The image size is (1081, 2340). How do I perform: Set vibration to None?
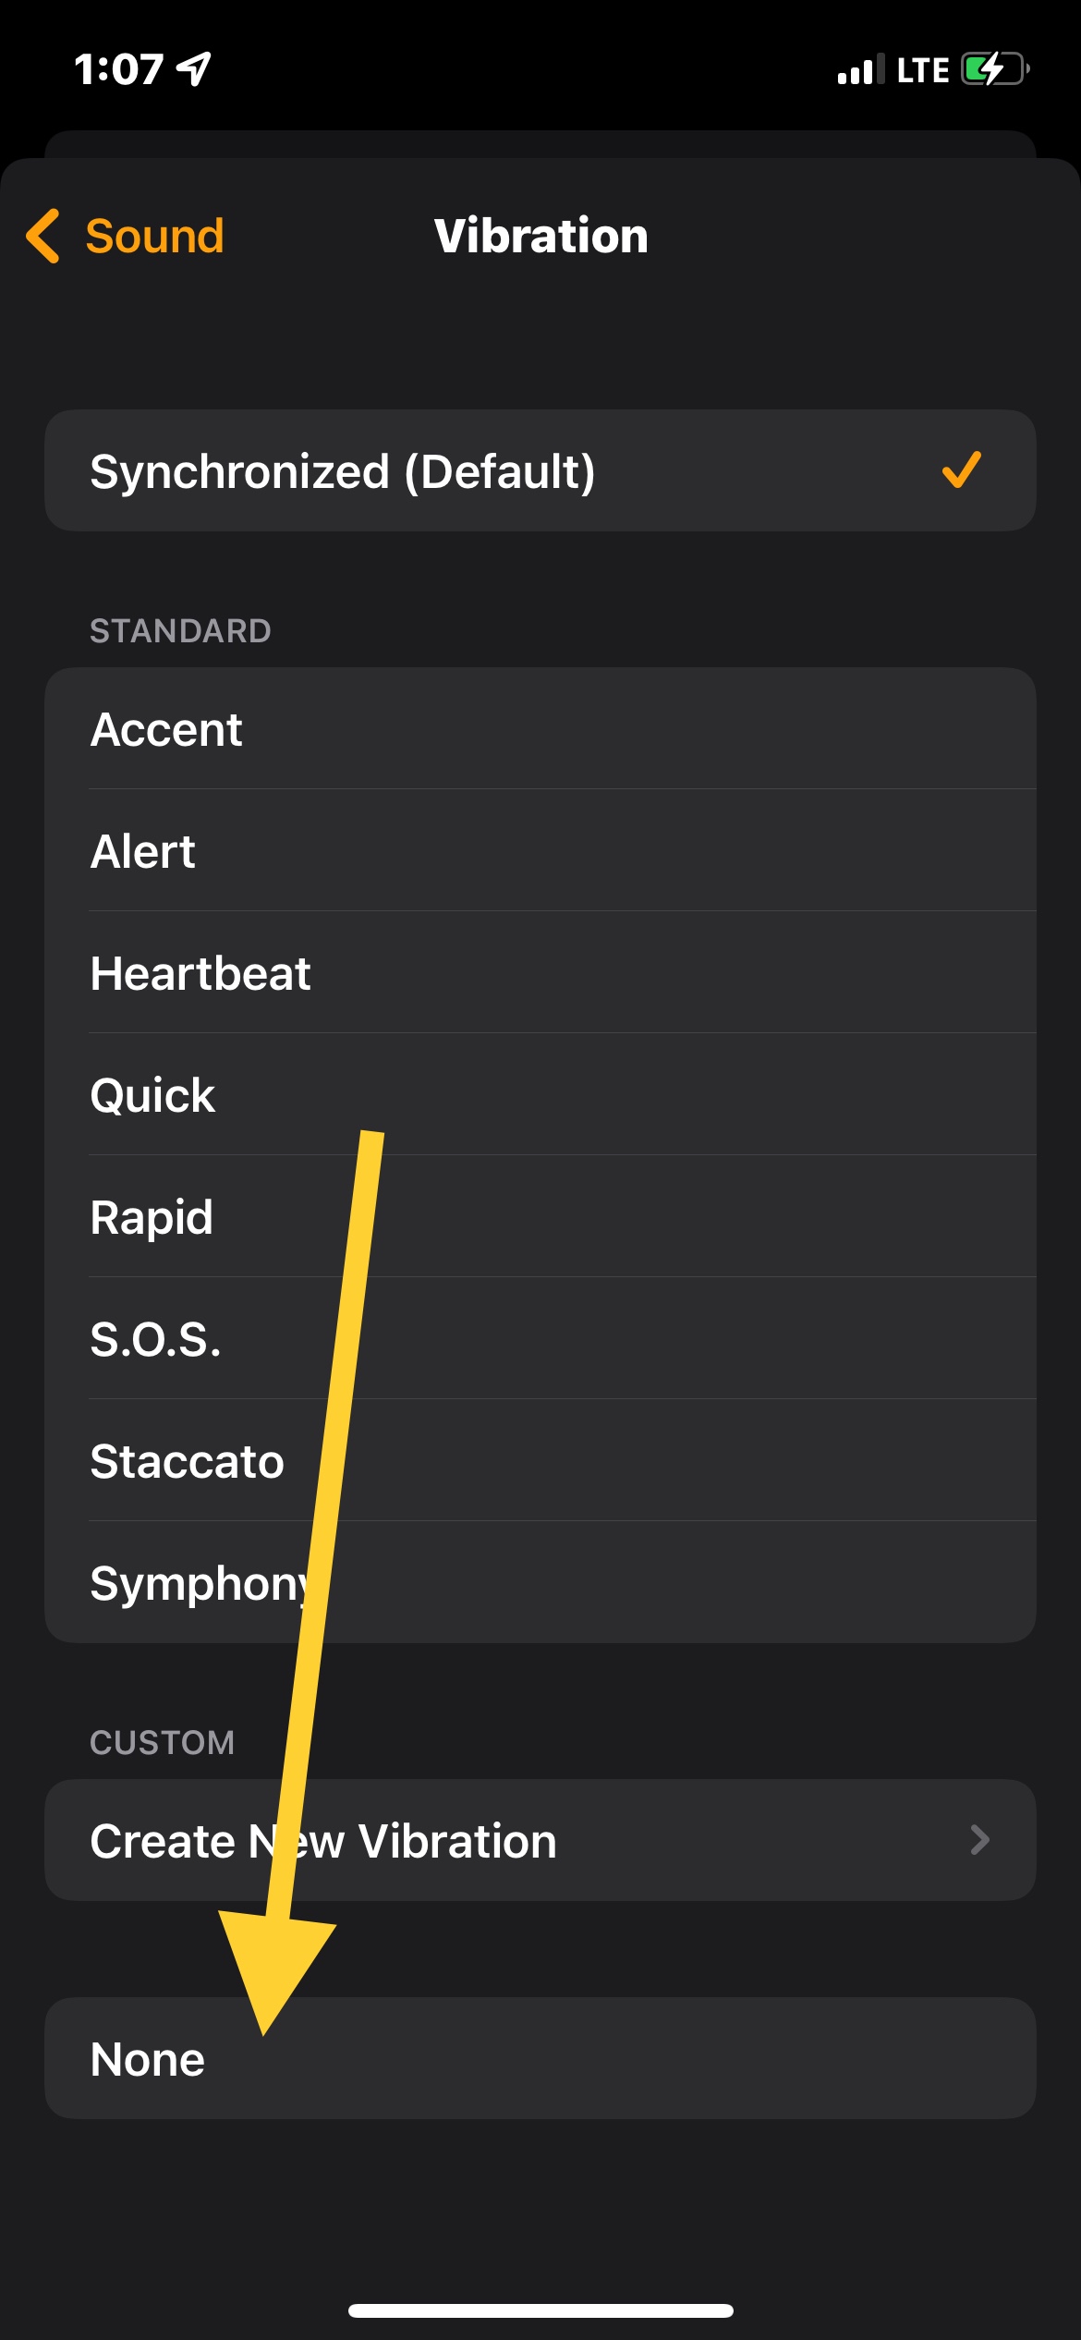coord(148,2059)
